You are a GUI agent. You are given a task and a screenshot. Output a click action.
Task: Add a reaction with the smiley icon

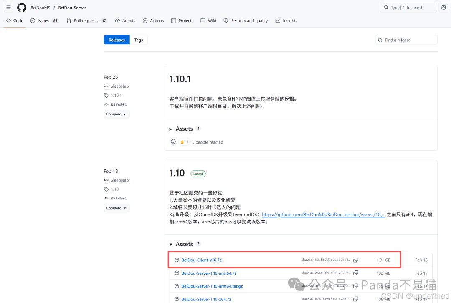point(173,142)
